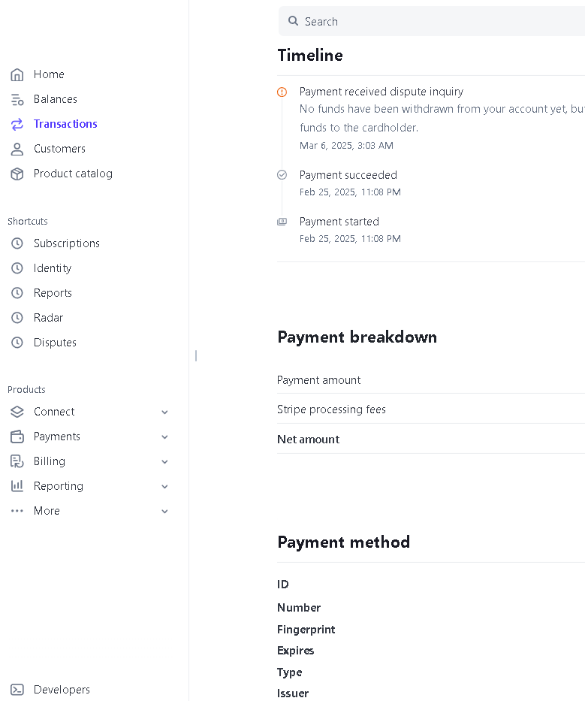
Task: Select the Connect layers icon
Action: point(17,412)
